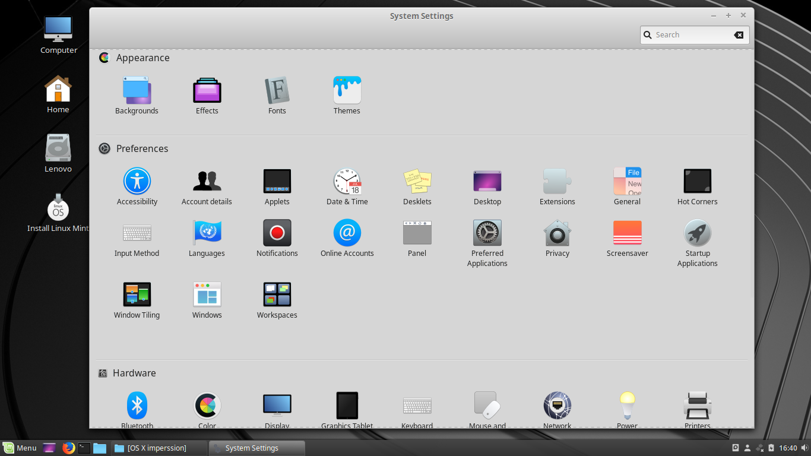Open the Panel settings

tap(417, 238)
